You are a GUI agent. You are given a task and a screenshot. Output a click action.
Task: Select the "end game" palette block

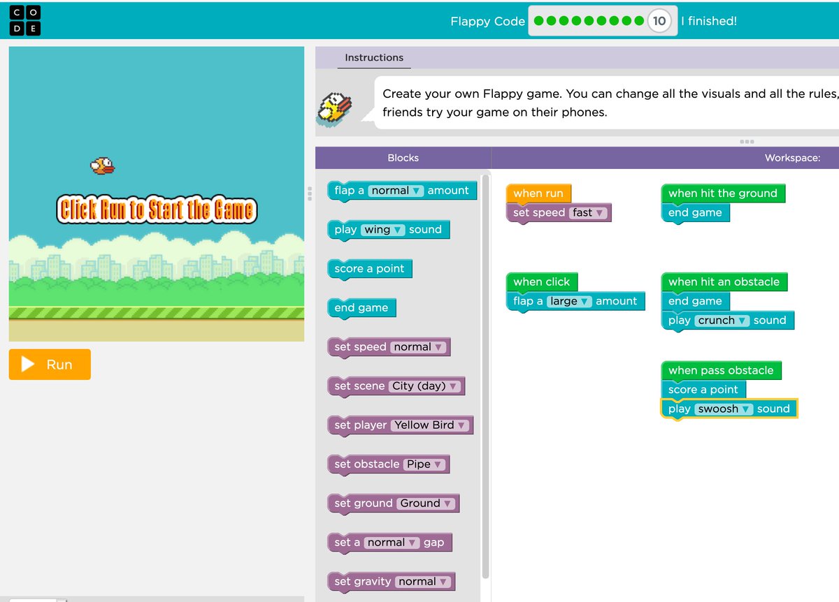pos(361,309)
